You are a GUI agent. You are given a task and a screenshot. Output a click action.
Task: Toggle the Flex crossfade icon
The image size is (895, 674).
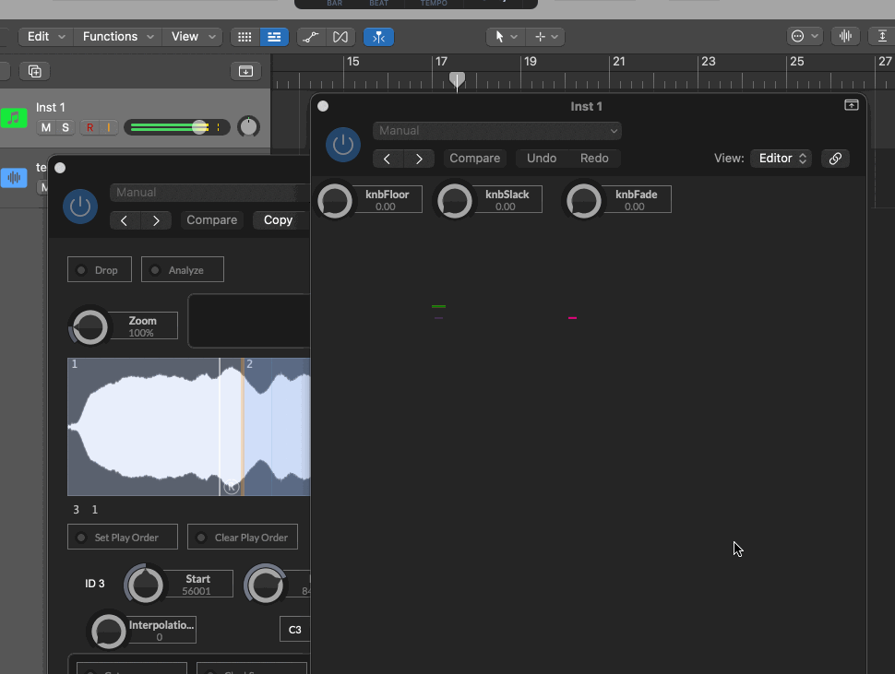pyautogui.click(x=340, y=37)
